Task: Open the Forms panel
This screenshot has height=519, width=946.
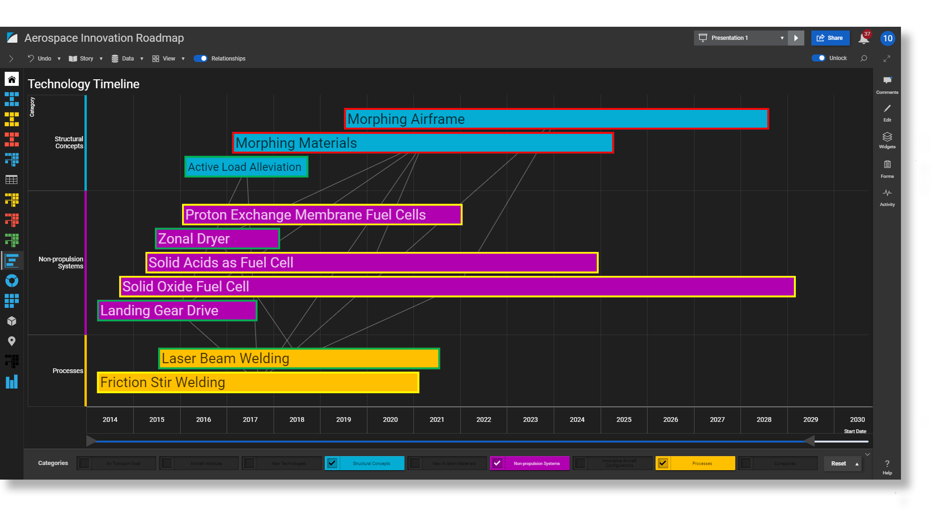Action: pos(887,168)
